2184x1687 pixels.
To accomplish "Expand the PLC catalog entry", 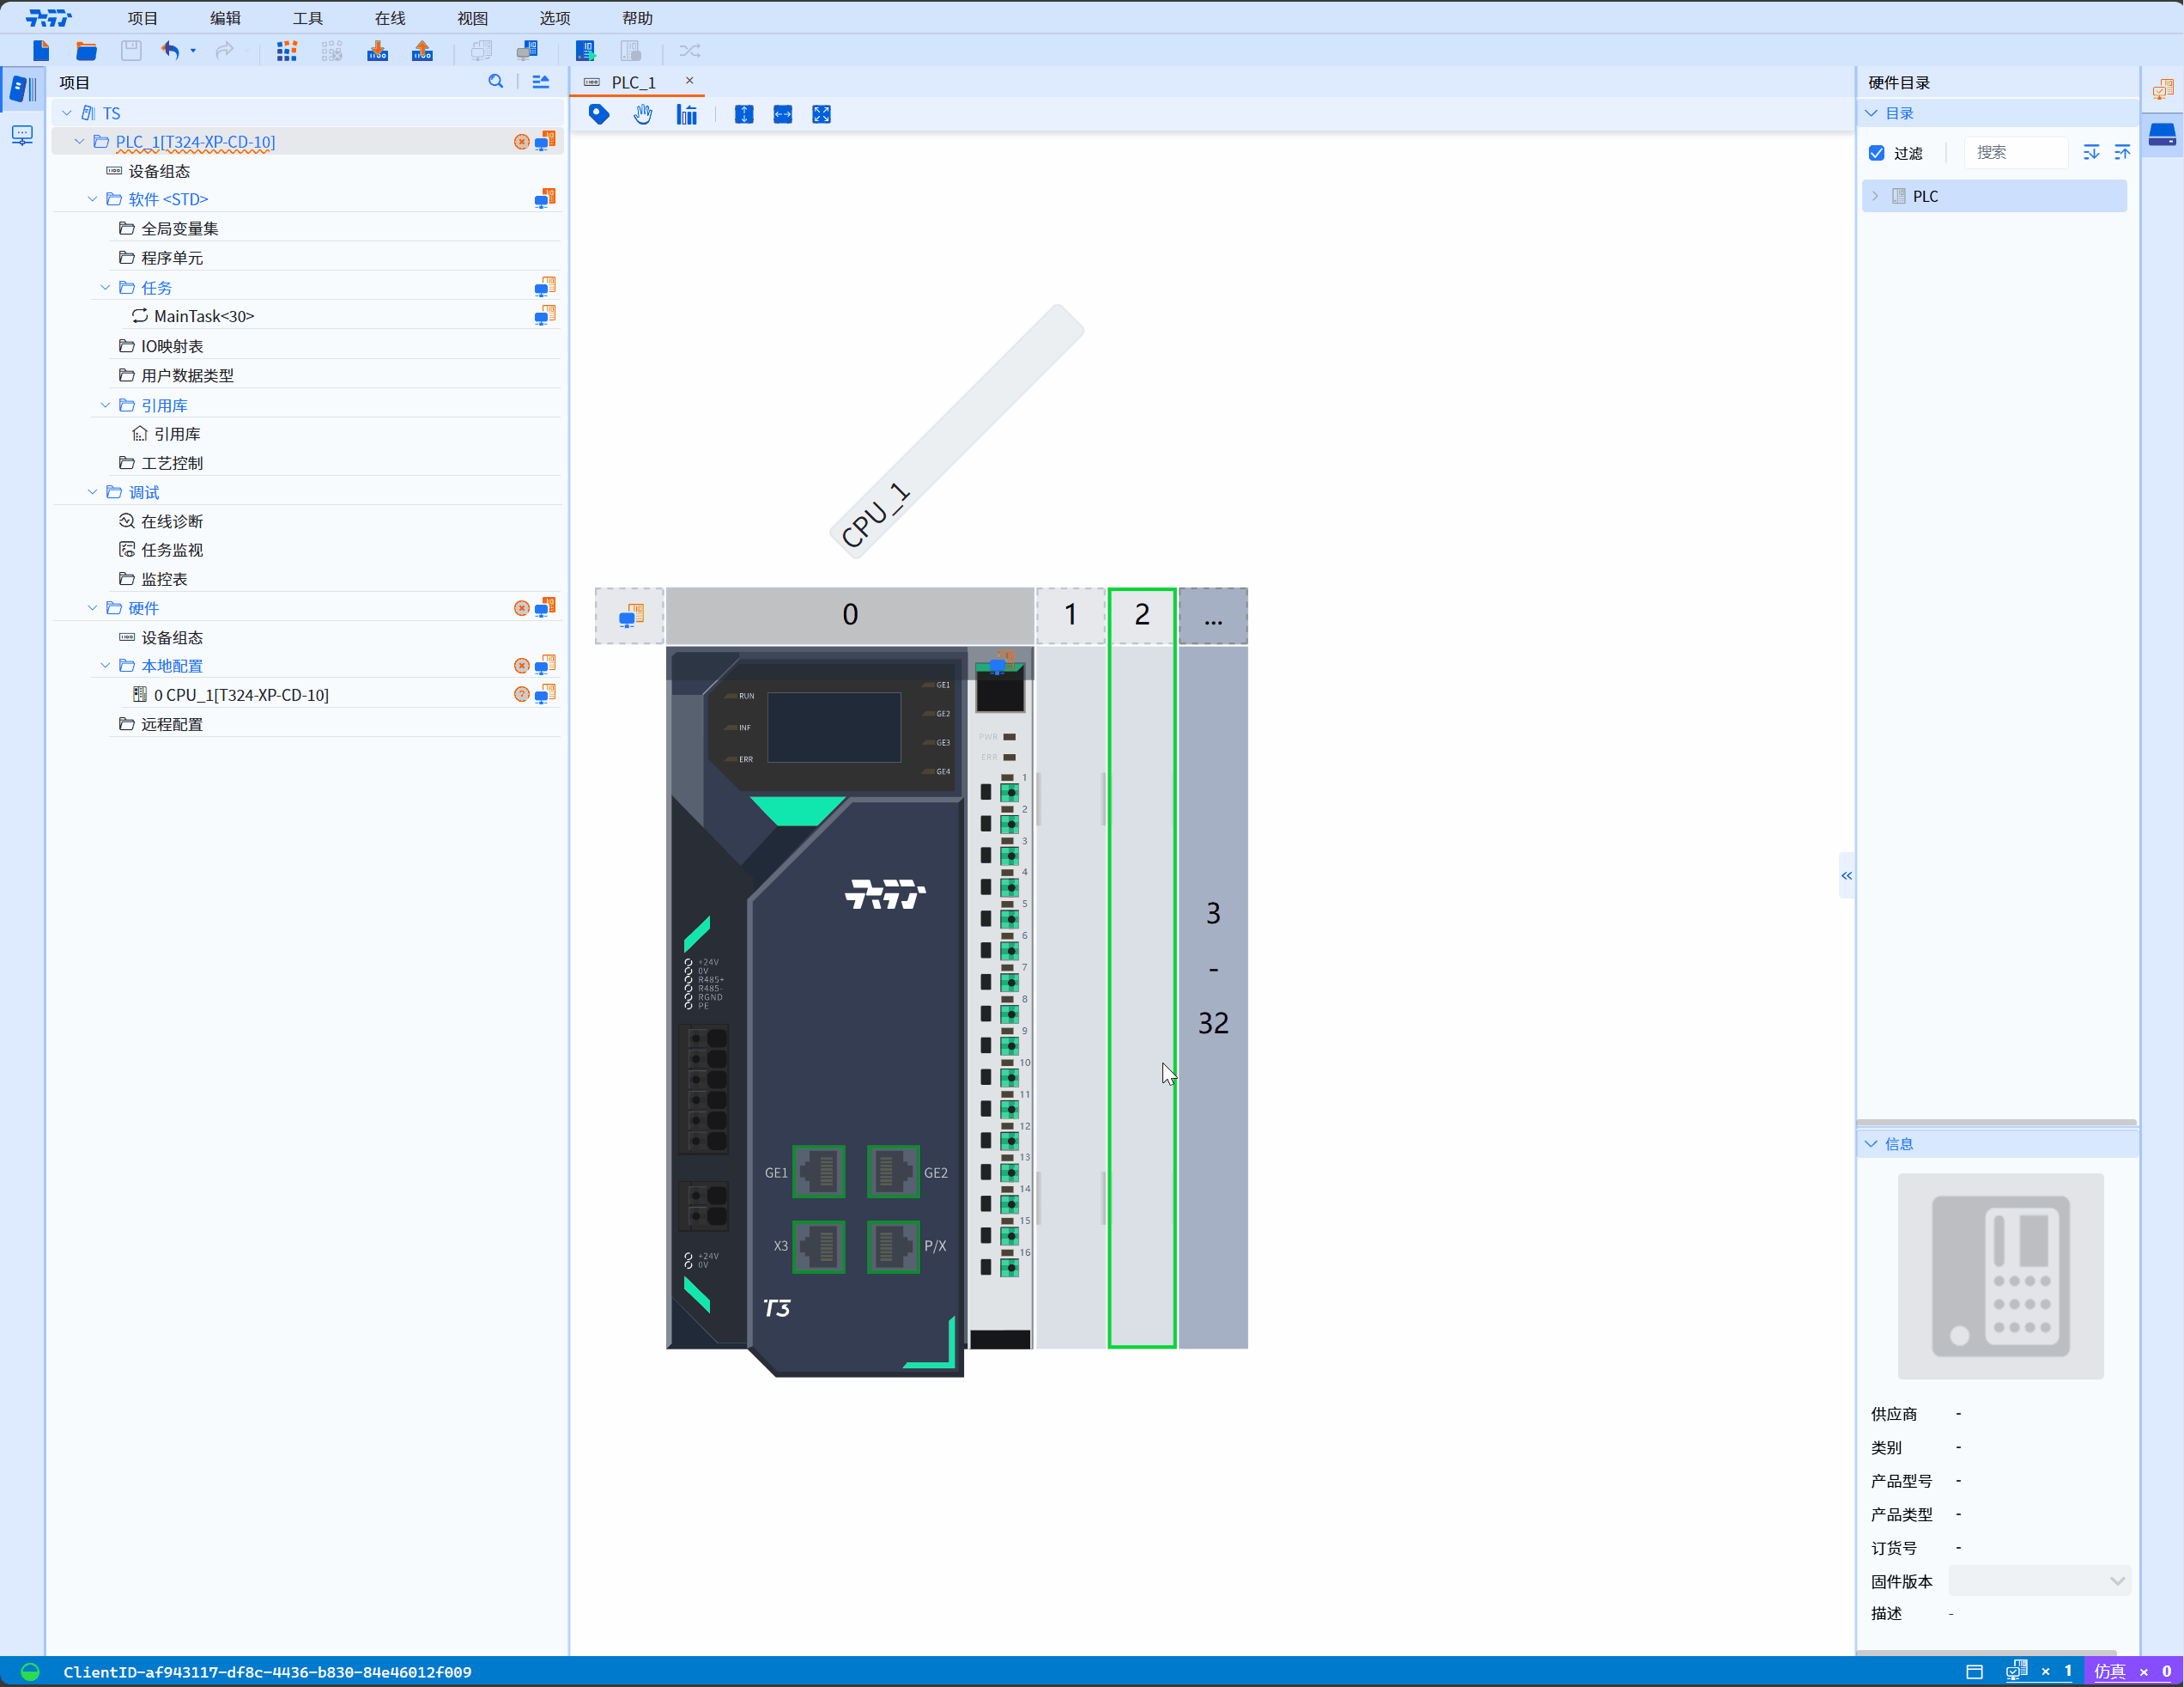I will pyautogui.click(x=1875, y=196).
